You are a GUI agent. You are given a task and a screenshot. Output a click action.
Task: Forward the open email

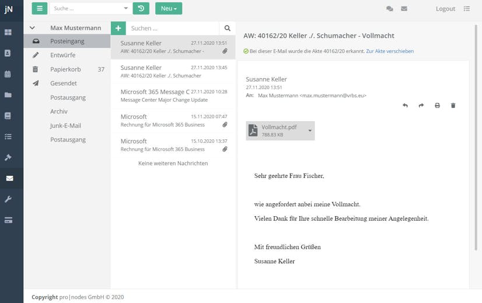pyautogui.click(x=421, y=105)
